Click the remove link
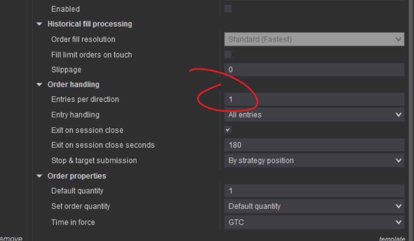 coord(11,238)
